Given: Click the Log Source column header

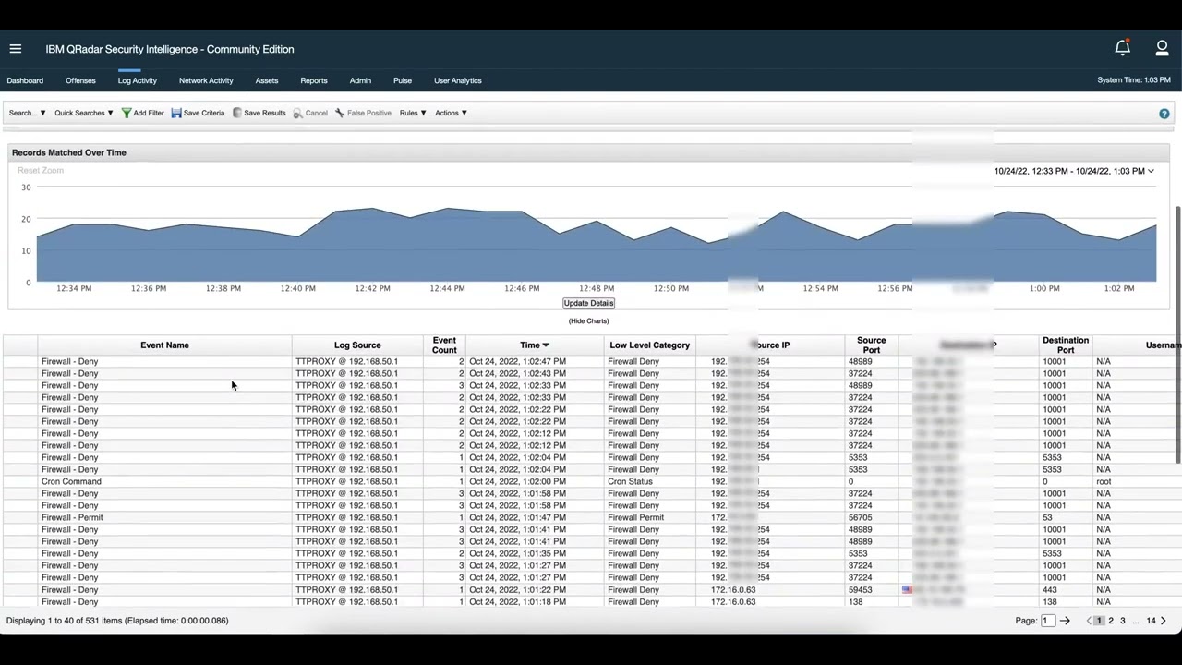Looking at the screenshot, I should click(x=357, y=345).
